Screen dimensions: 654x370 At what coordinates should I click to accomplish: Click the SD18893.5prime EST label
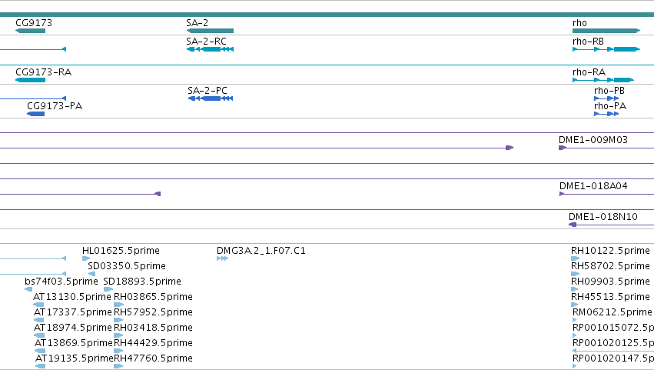click(x=142, y=282)
